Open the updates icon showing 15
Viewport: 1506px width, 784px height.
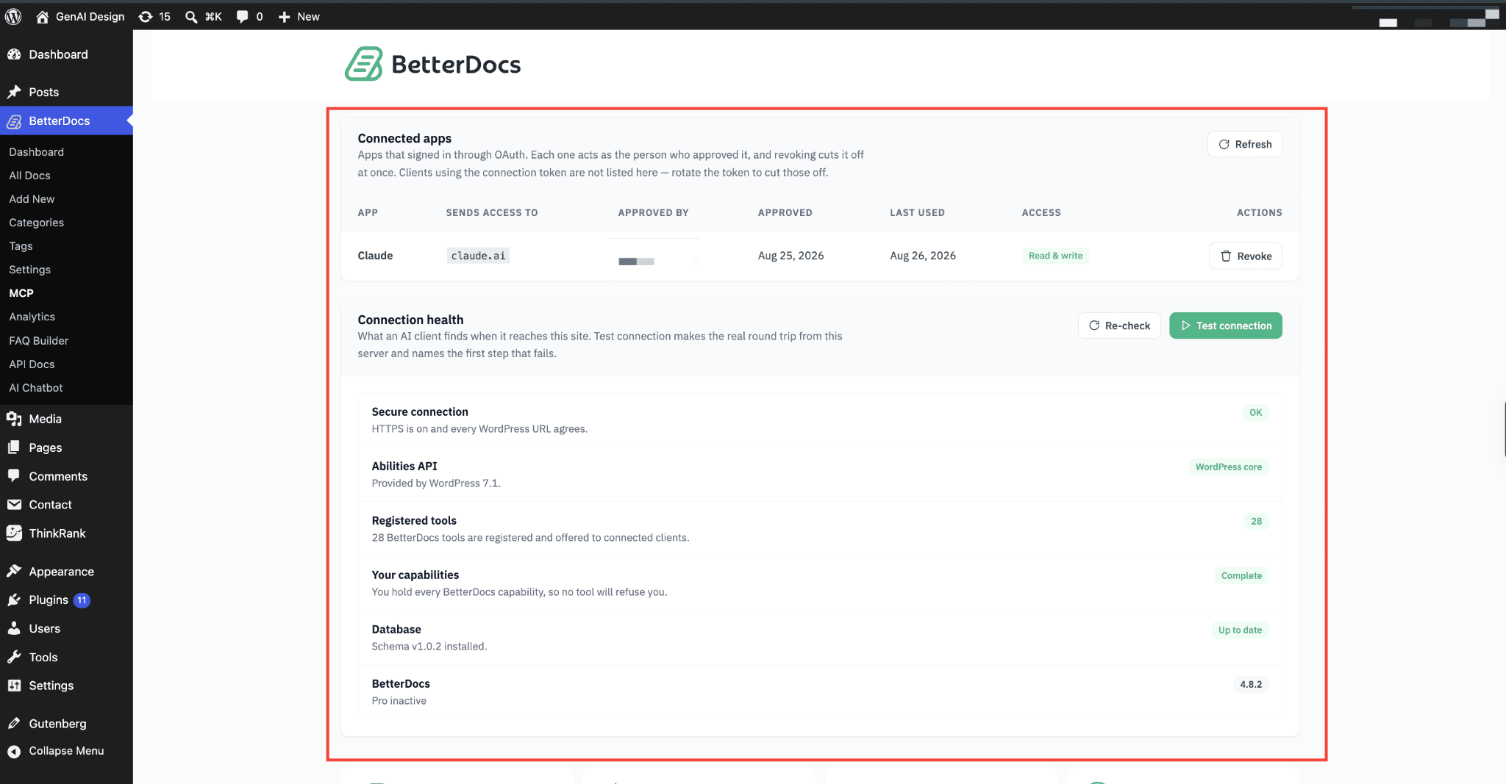click(146, 16)
